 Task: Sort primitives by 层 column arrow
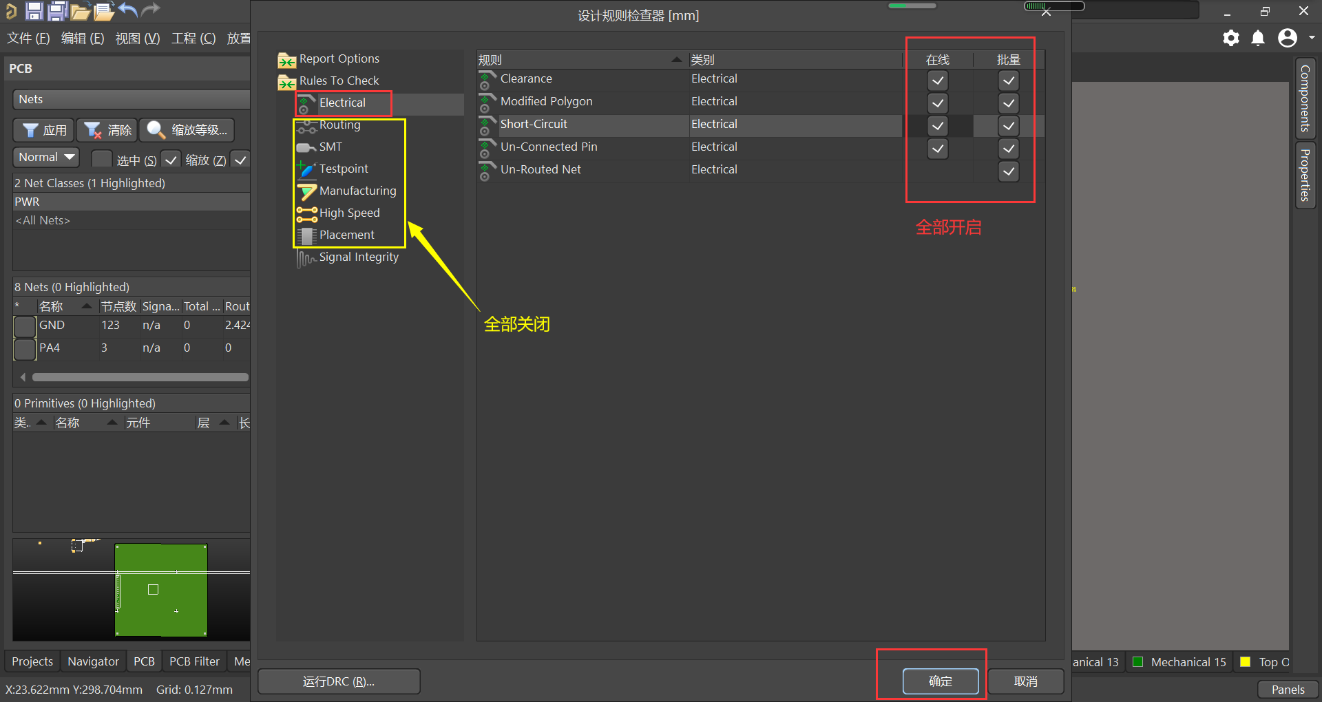224,423
